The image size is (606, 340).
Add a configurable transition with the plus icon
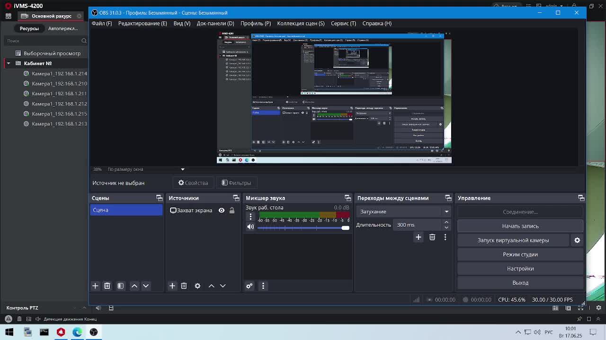click(419, 237)
